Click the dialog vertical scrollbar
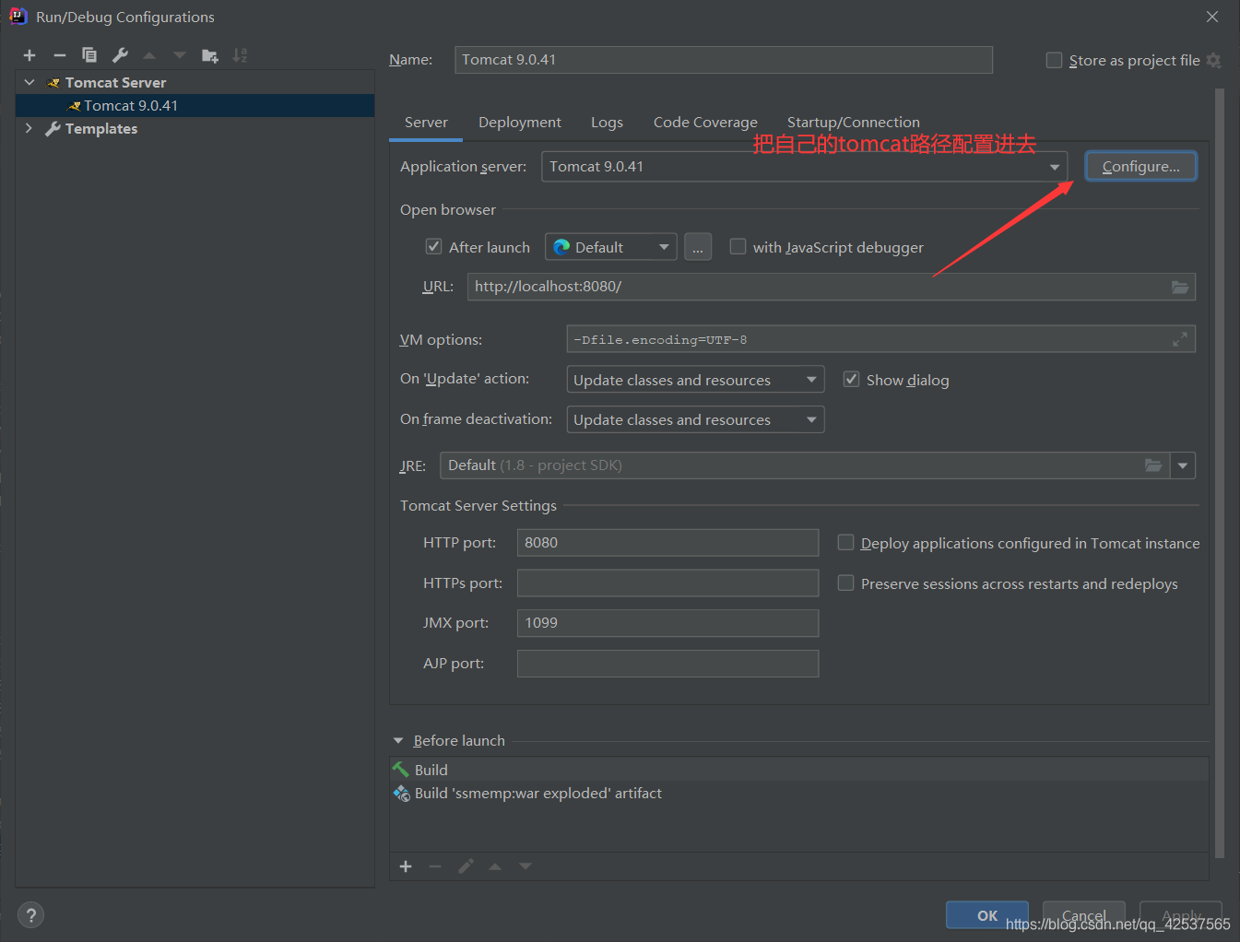Screen dimensions: 1240x942 click(1220, 473)
